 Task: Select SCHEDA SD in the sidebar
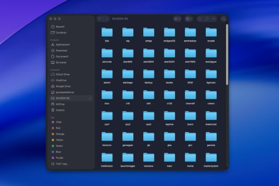[x=71, y=98]
